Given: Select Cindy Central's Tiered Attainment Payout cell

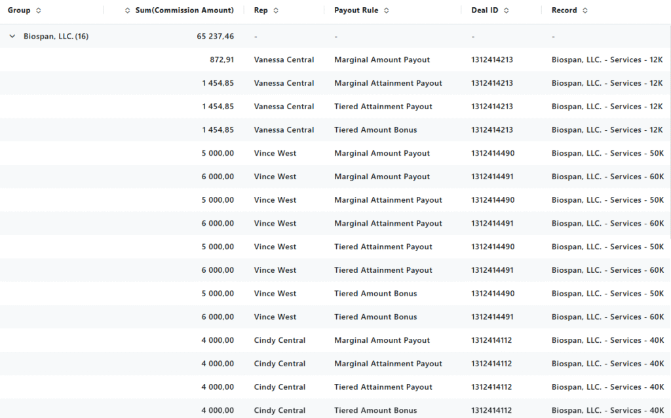Looking at the screenshot, I should [383, 387].
